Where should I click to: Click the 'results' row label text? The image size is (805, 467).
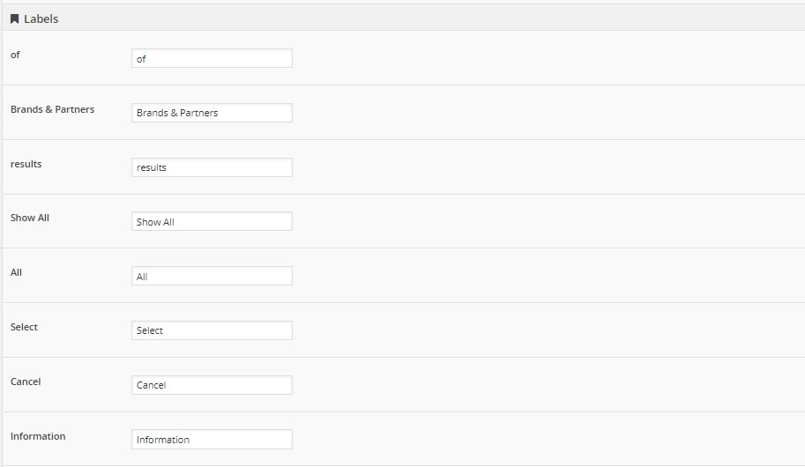tap(26, 164)
